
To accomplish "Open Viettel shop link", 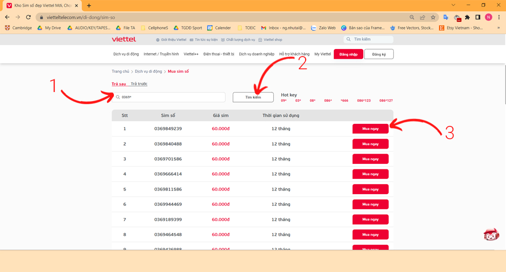I will tap(270, 39).
